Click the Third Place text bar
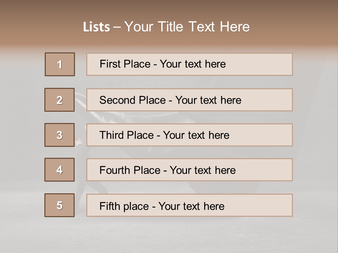The image size is (338, 253). pos(189,135)
